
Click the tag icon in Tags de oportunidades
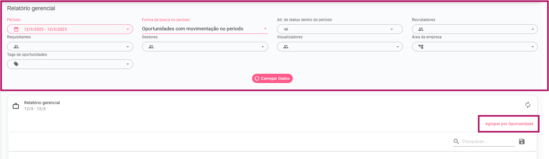click(x=16, y=64)
